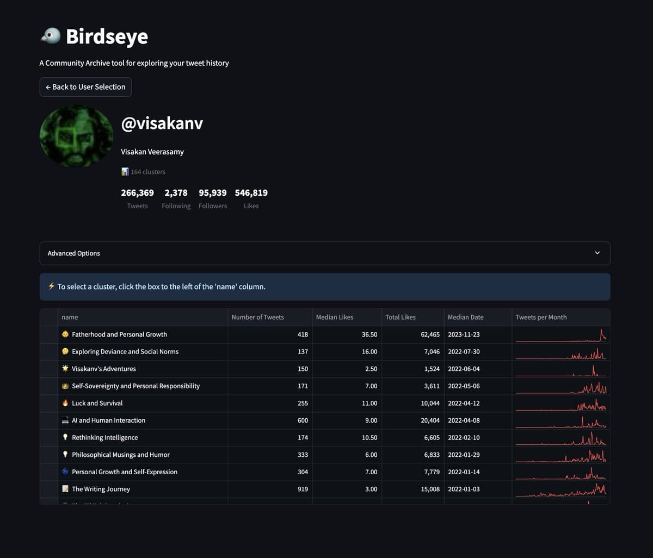Image resolution: width=653 pixels, height=558 pixels.
Task: Click the crown icon for Self-Sovereignty cluster
Action: tap(65, 386)
